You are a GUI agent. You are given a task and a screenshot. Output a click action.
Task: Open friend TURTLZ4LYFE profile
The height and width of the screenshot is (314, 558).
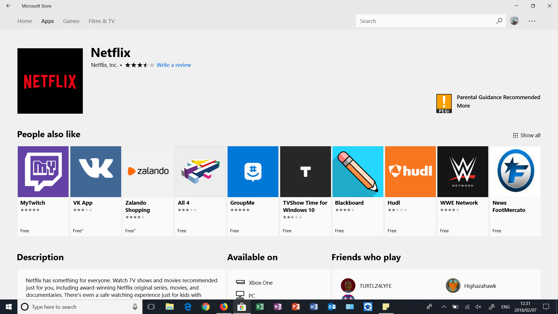pyautogui.click(x=366, y=286)
